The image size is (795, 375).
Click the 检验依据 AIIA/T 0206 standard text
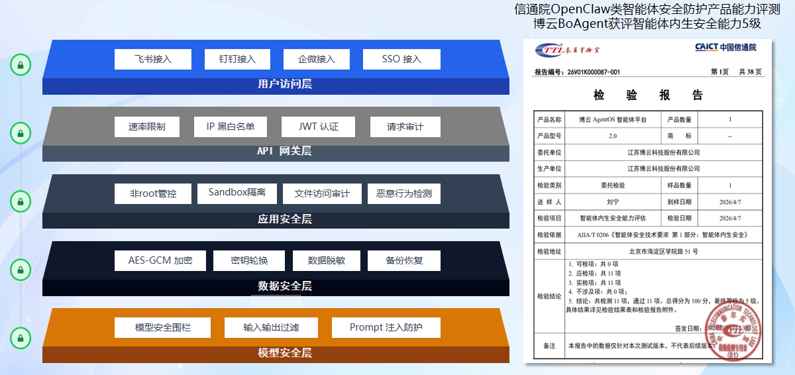click(662, 235)
